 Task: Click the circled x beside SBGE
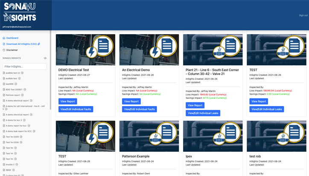pos(14,170)
